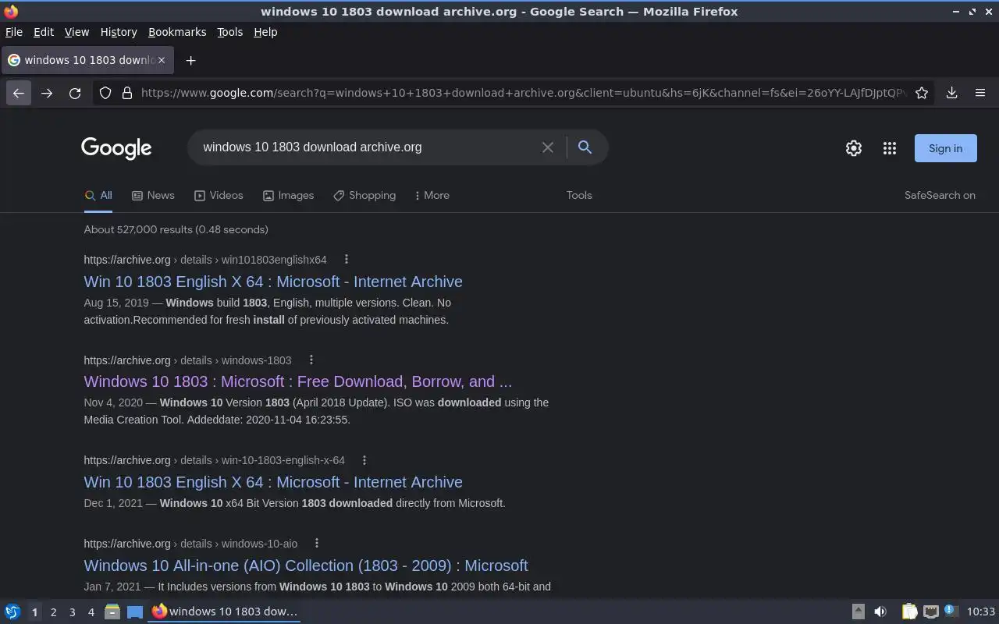Sign in to Google account
Viewport: 999px width, 624px height.
(x=945, y=148)
